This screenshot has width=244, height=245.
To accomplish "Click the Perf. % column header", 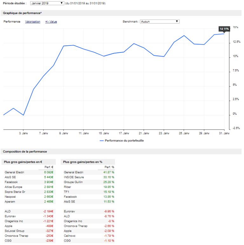I will pos(109,167).
